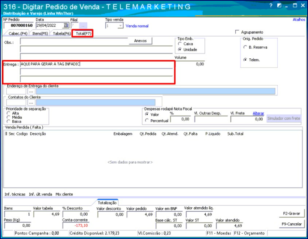Switch to Tabela(F6) tab
This screenshot has height=239, width=308.
pos(62,34)
